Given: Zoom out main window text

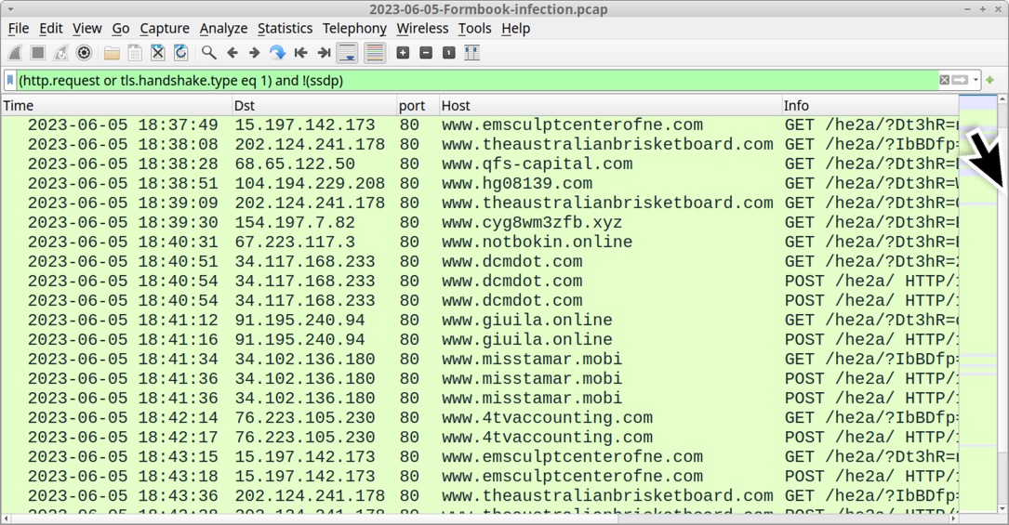Looking at the screenshot, I should click(x=426, y=53).
